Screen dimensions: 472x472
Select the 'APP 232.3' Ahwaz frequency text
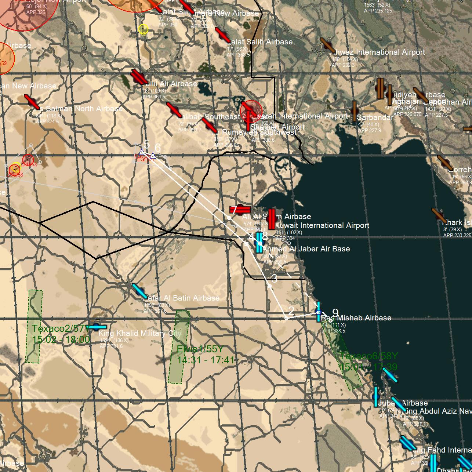tap(343, 65)
